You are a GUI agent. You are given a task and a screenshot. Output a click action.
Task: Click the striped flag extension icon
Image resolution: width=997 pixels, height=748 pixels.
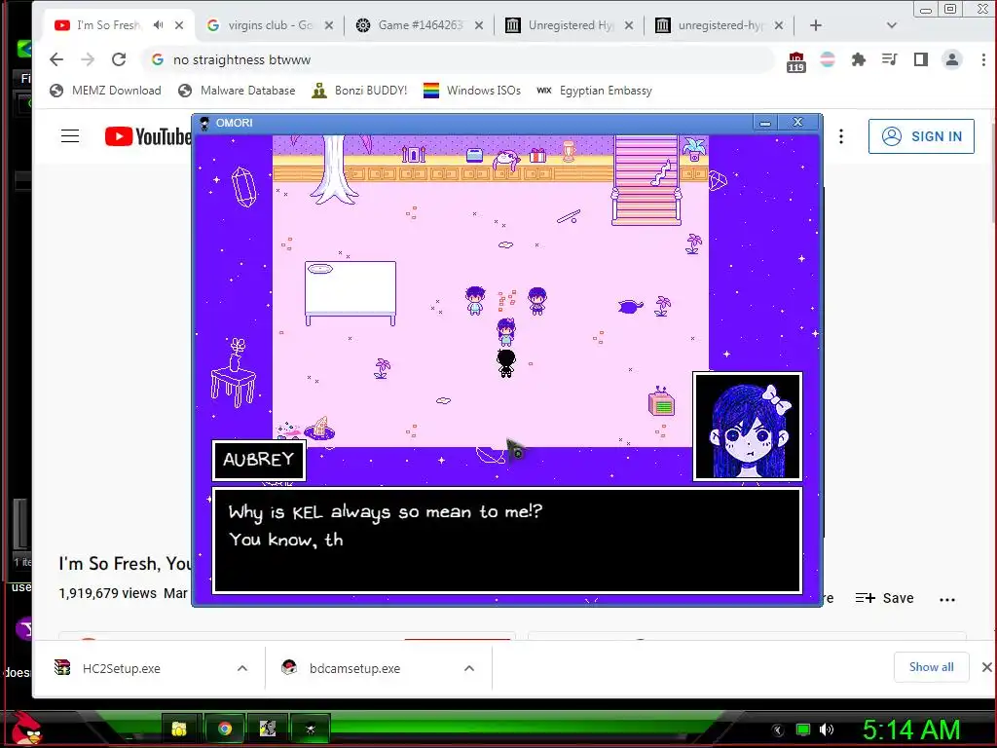(x=828, y=59)
